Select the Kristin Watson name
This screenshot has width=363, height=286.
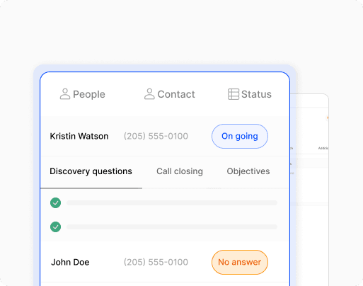click(79, 136)
